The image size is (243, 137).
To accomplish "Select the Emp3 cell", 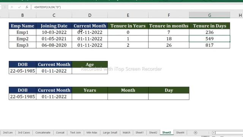I will 22,45.
